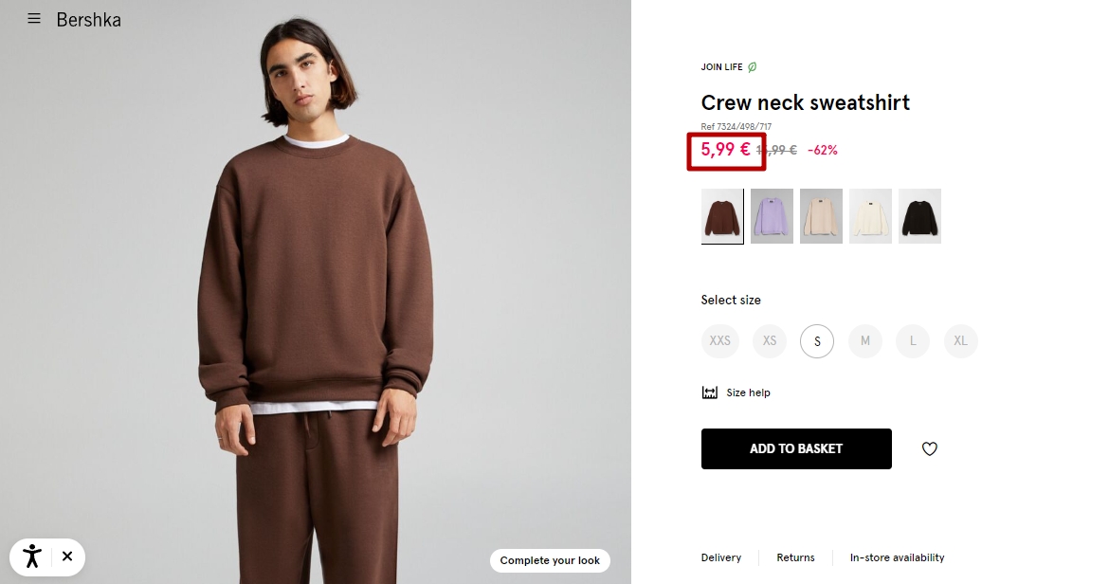
Task: Select the beige sweatshirt color thumbnail
Action: pos(821,216)
